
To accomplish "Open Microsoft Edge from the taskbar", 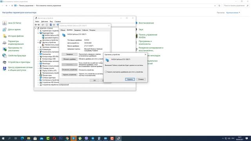I will (x=22, y=138).
